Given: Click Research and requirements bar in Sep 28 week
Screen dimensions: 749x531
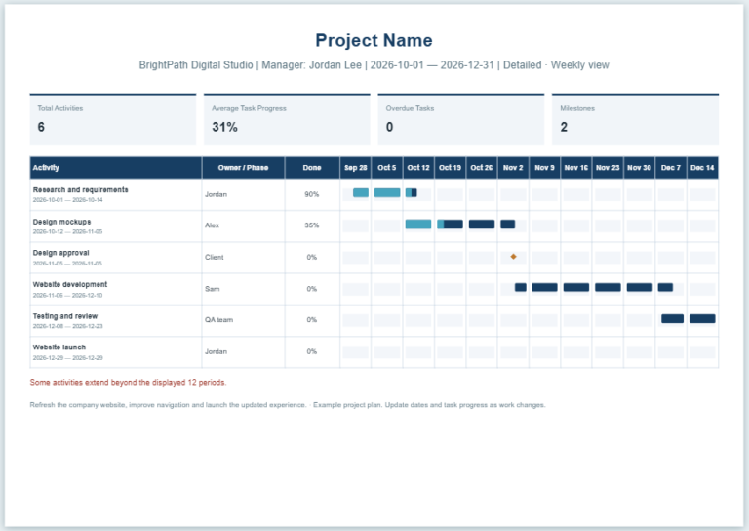Looking at the screenshot, I should click(x=361, y=192).
